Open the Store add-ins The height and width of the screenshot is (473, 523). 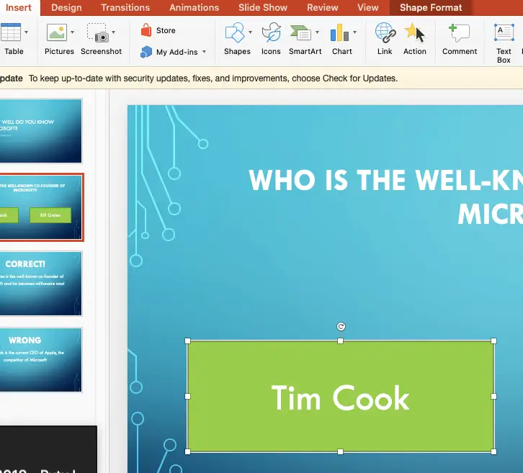[158, 30]
